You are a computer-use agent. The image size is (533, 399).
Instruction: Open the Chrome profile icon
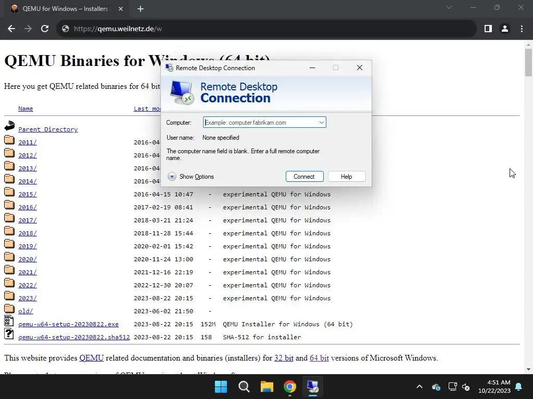coord(505,29)
